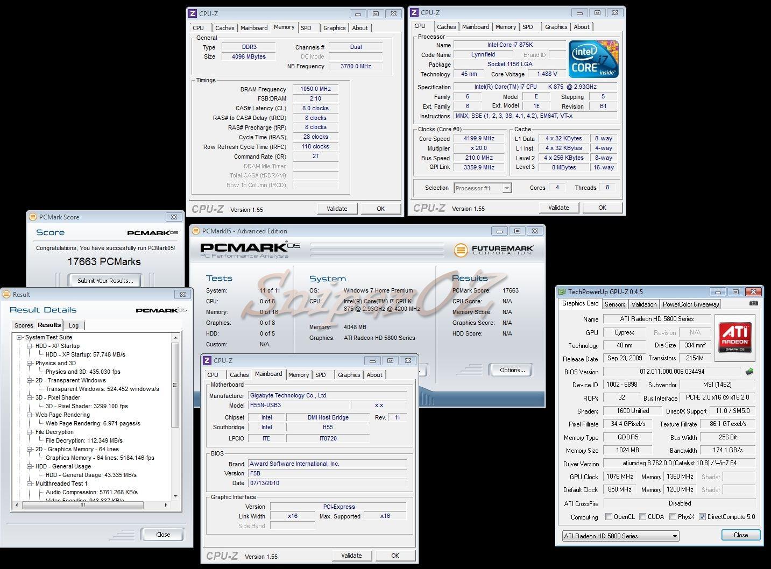Click the CPU-Z Mainboard window title icon

tap(208, 360)
